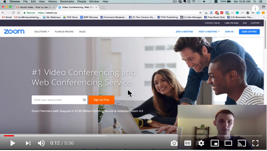Switch to the record video tab
This screenshot has height=151, width=267.
click(x=35, y=7)
